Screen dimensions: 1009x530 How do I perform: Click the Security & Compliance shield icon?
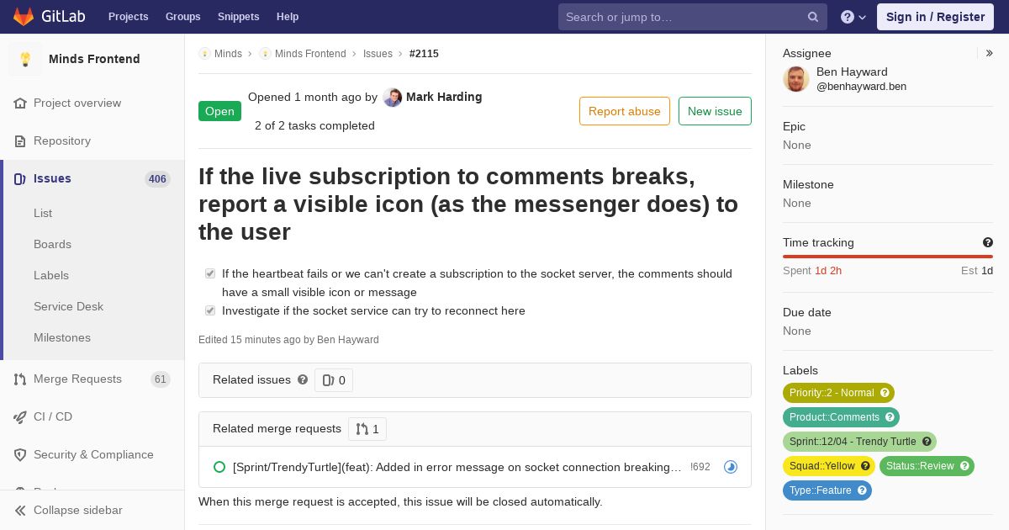20,455
